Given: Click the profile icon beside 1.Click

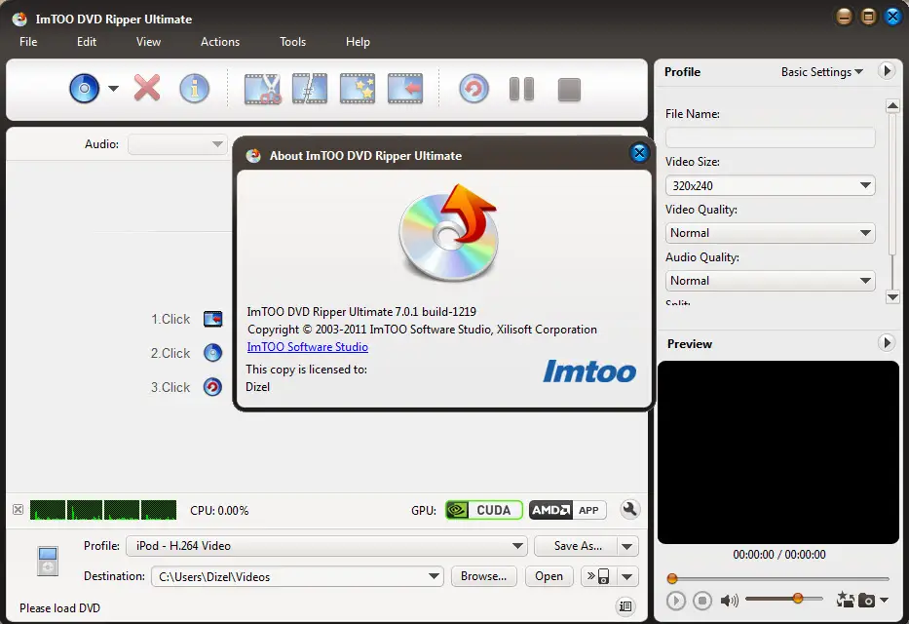Looking at the screenshot, I should 212,319.
